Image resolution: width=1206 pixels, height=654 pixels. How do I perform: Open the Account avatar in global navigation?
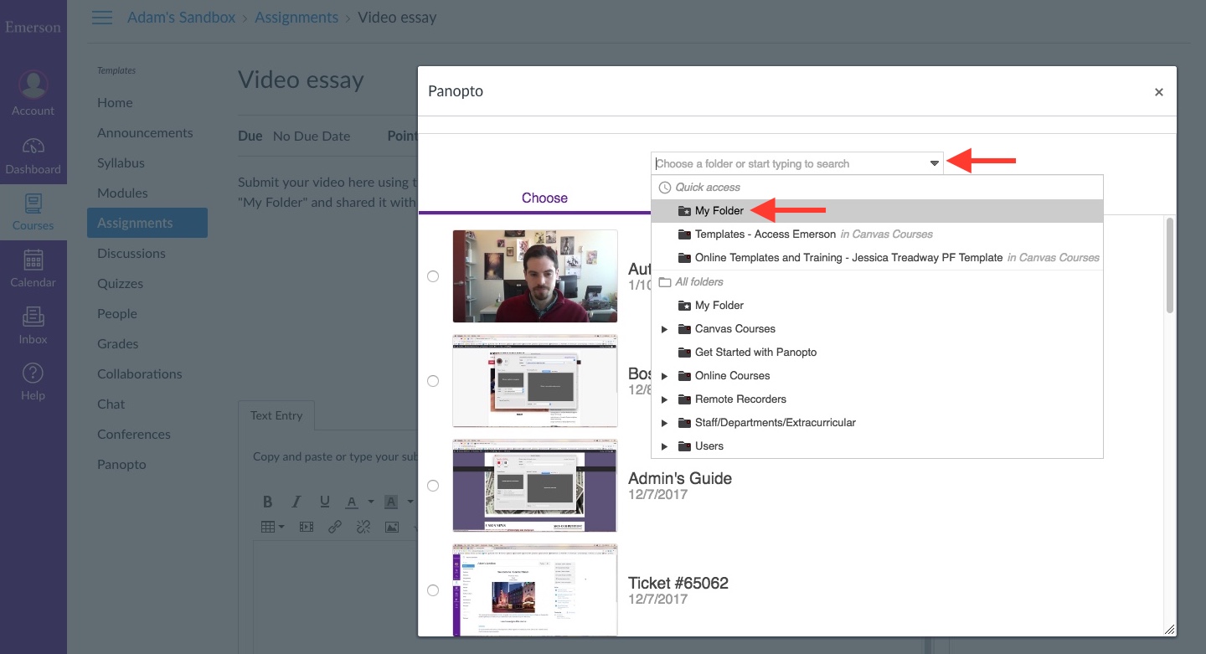click(x=33, y=94)
